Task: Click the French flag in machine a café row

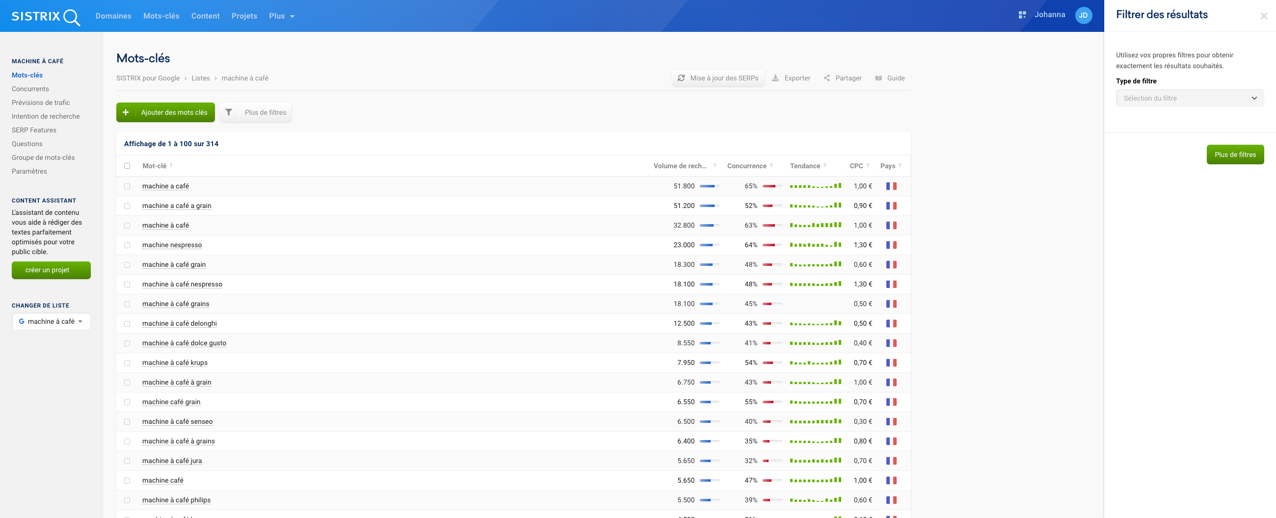Action: tap(891, 186)
